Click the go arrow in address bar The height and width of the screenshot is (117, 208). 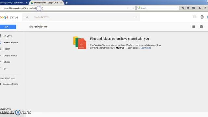(x=133, y=8)
